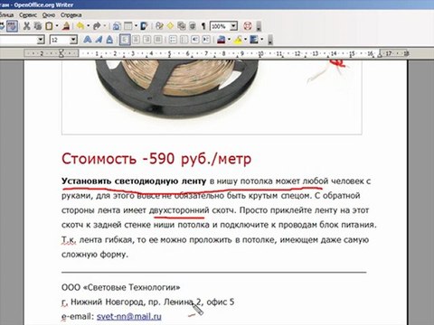Align text right
The image size is (434, 325).
146,40
